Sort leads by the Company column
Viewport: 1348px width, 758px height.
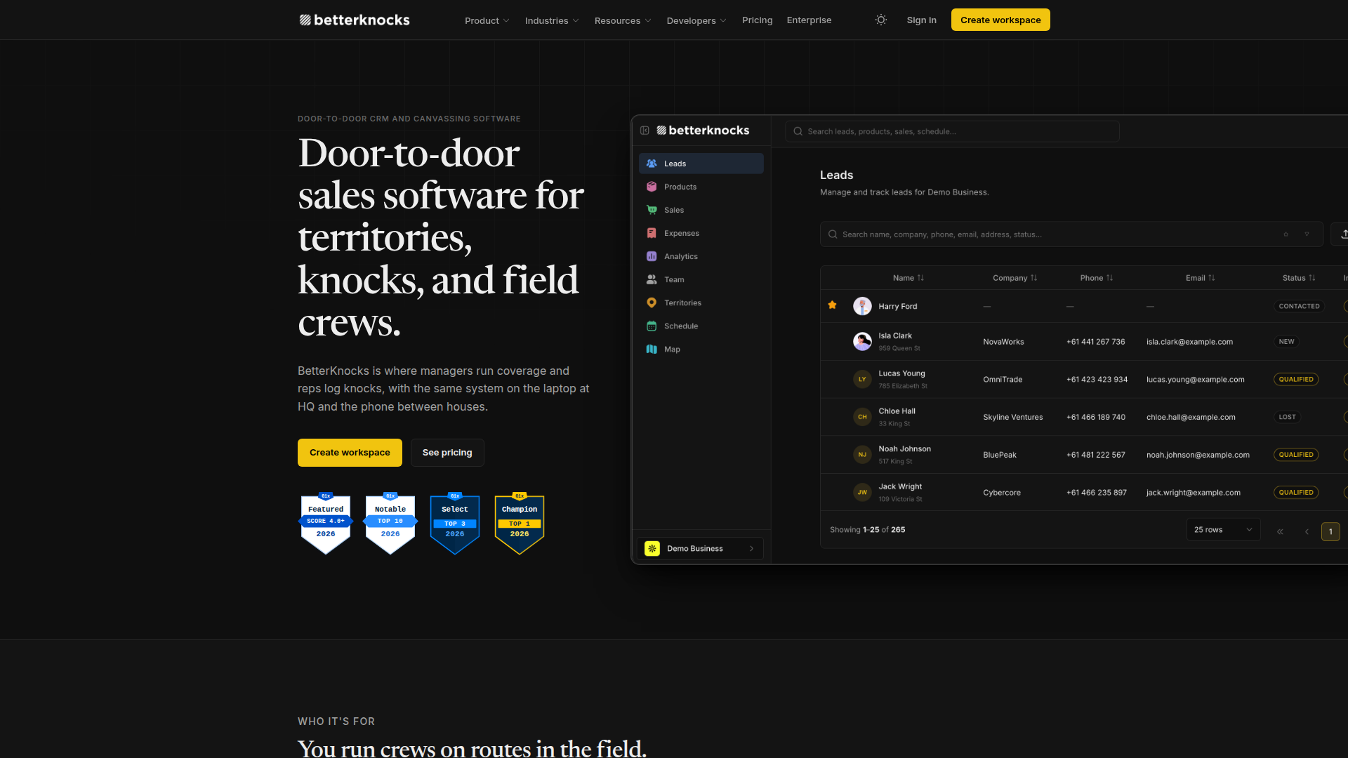click(x=1015, y=278)
